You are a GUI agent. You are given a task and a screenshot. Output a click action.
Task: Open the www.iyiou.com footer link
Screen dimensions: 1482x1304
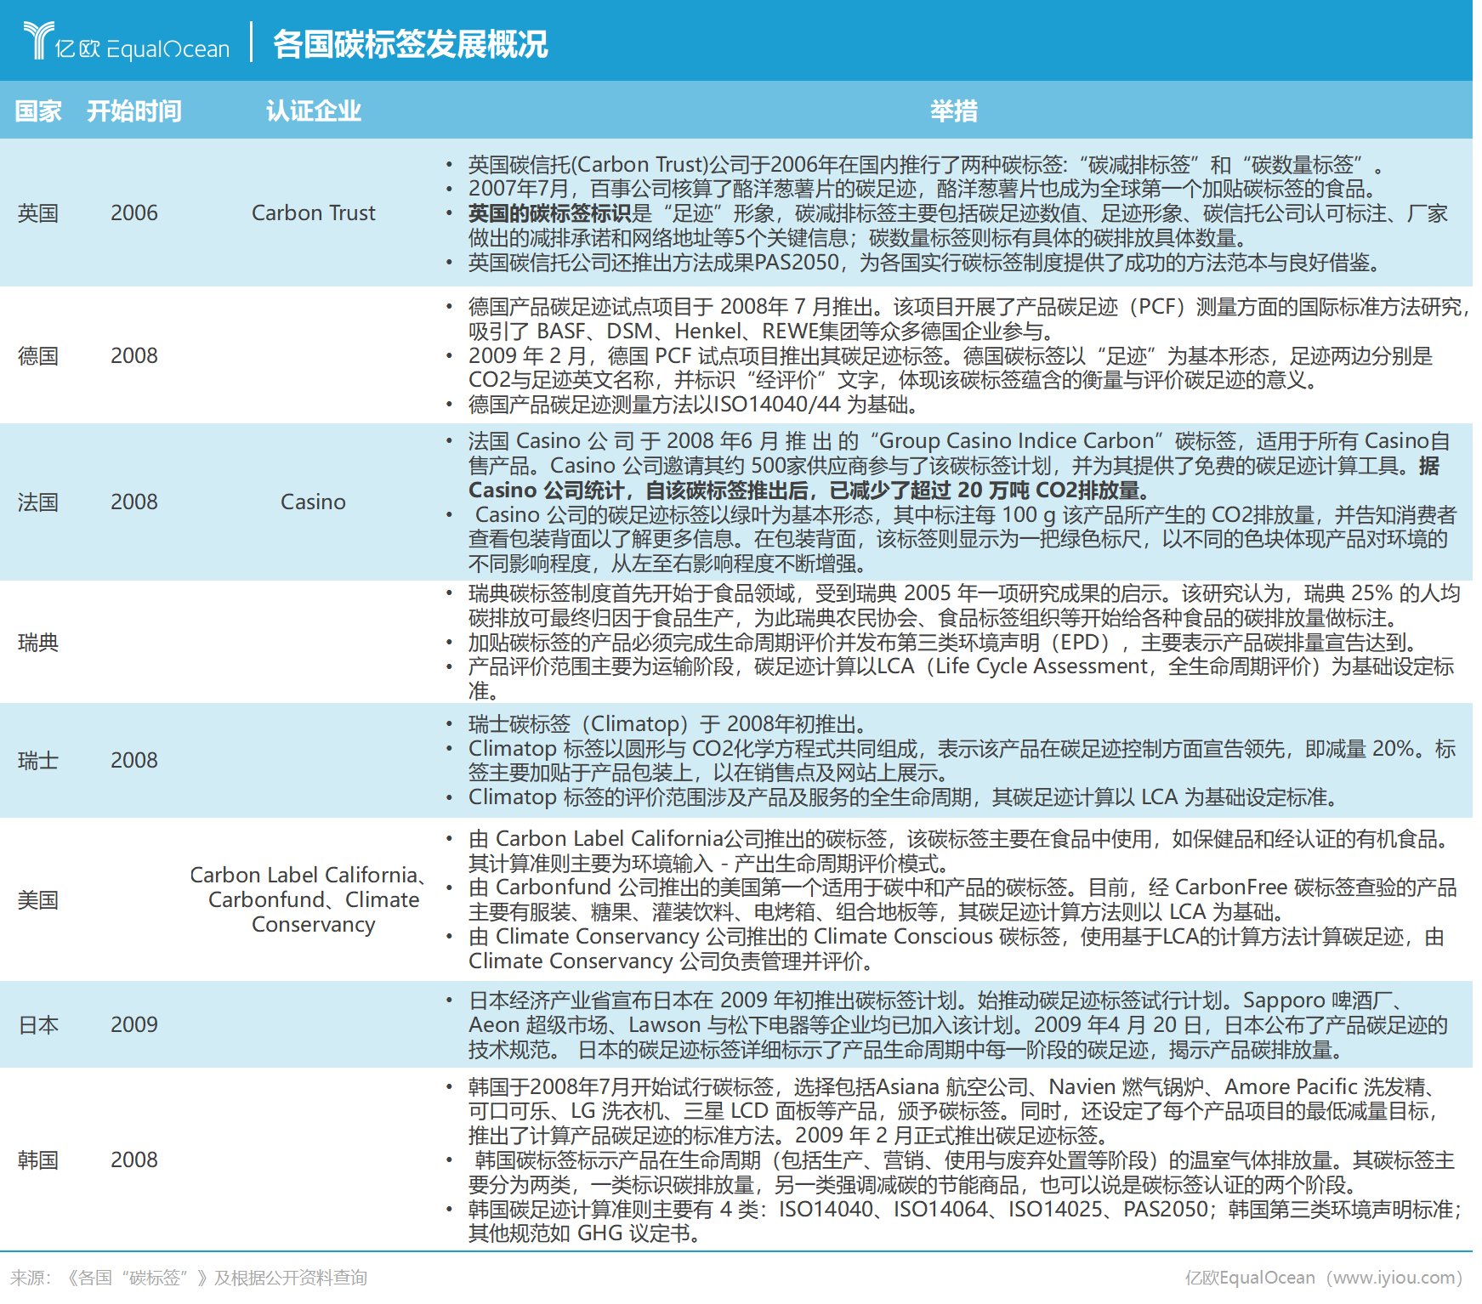tap(1394, 1278)
